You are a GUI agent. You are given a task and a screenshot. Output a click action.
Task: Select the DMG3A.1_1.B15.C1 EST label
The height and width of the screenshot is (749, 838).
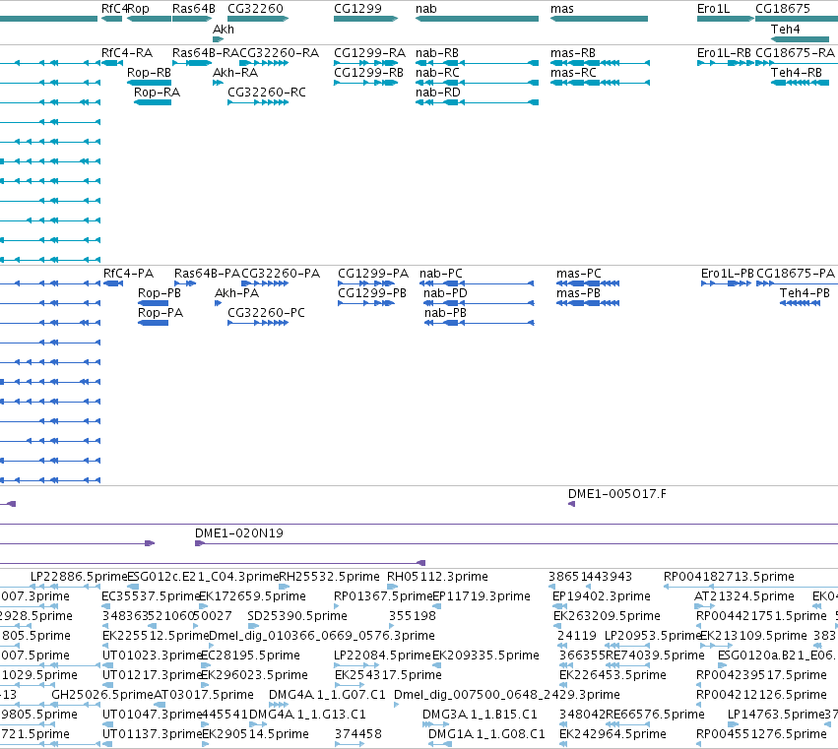tap(480, 715)
